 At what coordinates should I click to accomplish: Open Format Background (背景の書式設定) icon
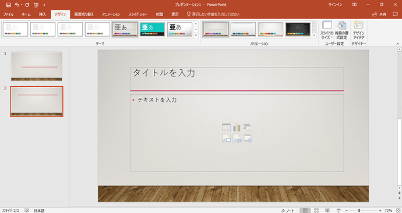click(x=341, y=30)
